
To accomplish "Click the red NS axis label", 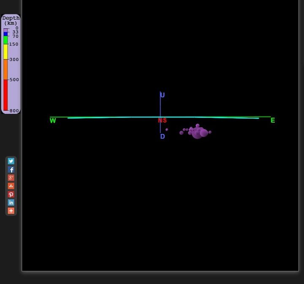I will point(162,121).
